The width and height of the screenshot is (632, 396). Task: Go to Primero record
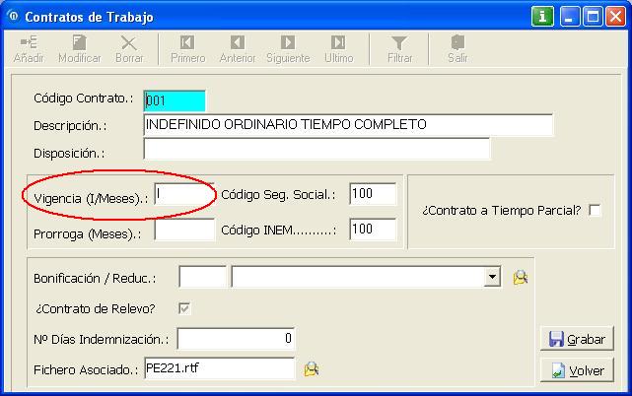point(187,49)
